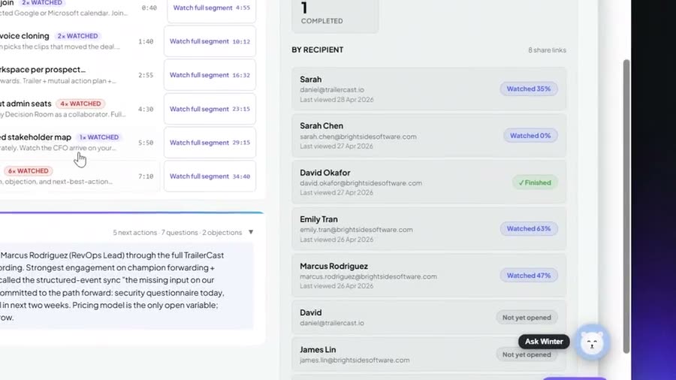Select the stakeholder map segment title
Screen dimensions: 676x380
point(36,137)
